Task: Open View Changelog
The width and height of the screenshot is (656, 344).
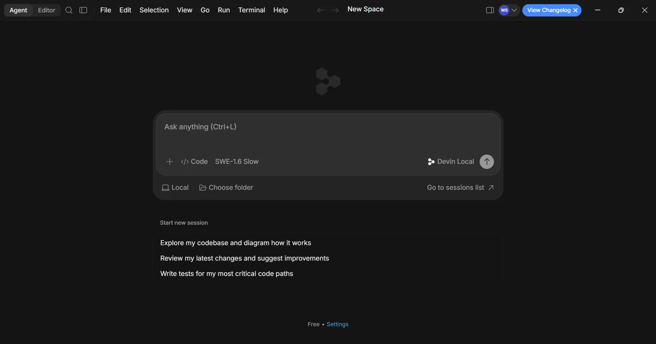Action: coord(549,10)
